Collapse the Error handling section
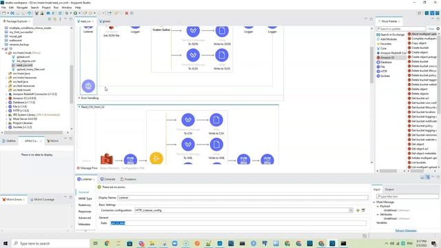441x248 pixels. [x=79, y=98]
